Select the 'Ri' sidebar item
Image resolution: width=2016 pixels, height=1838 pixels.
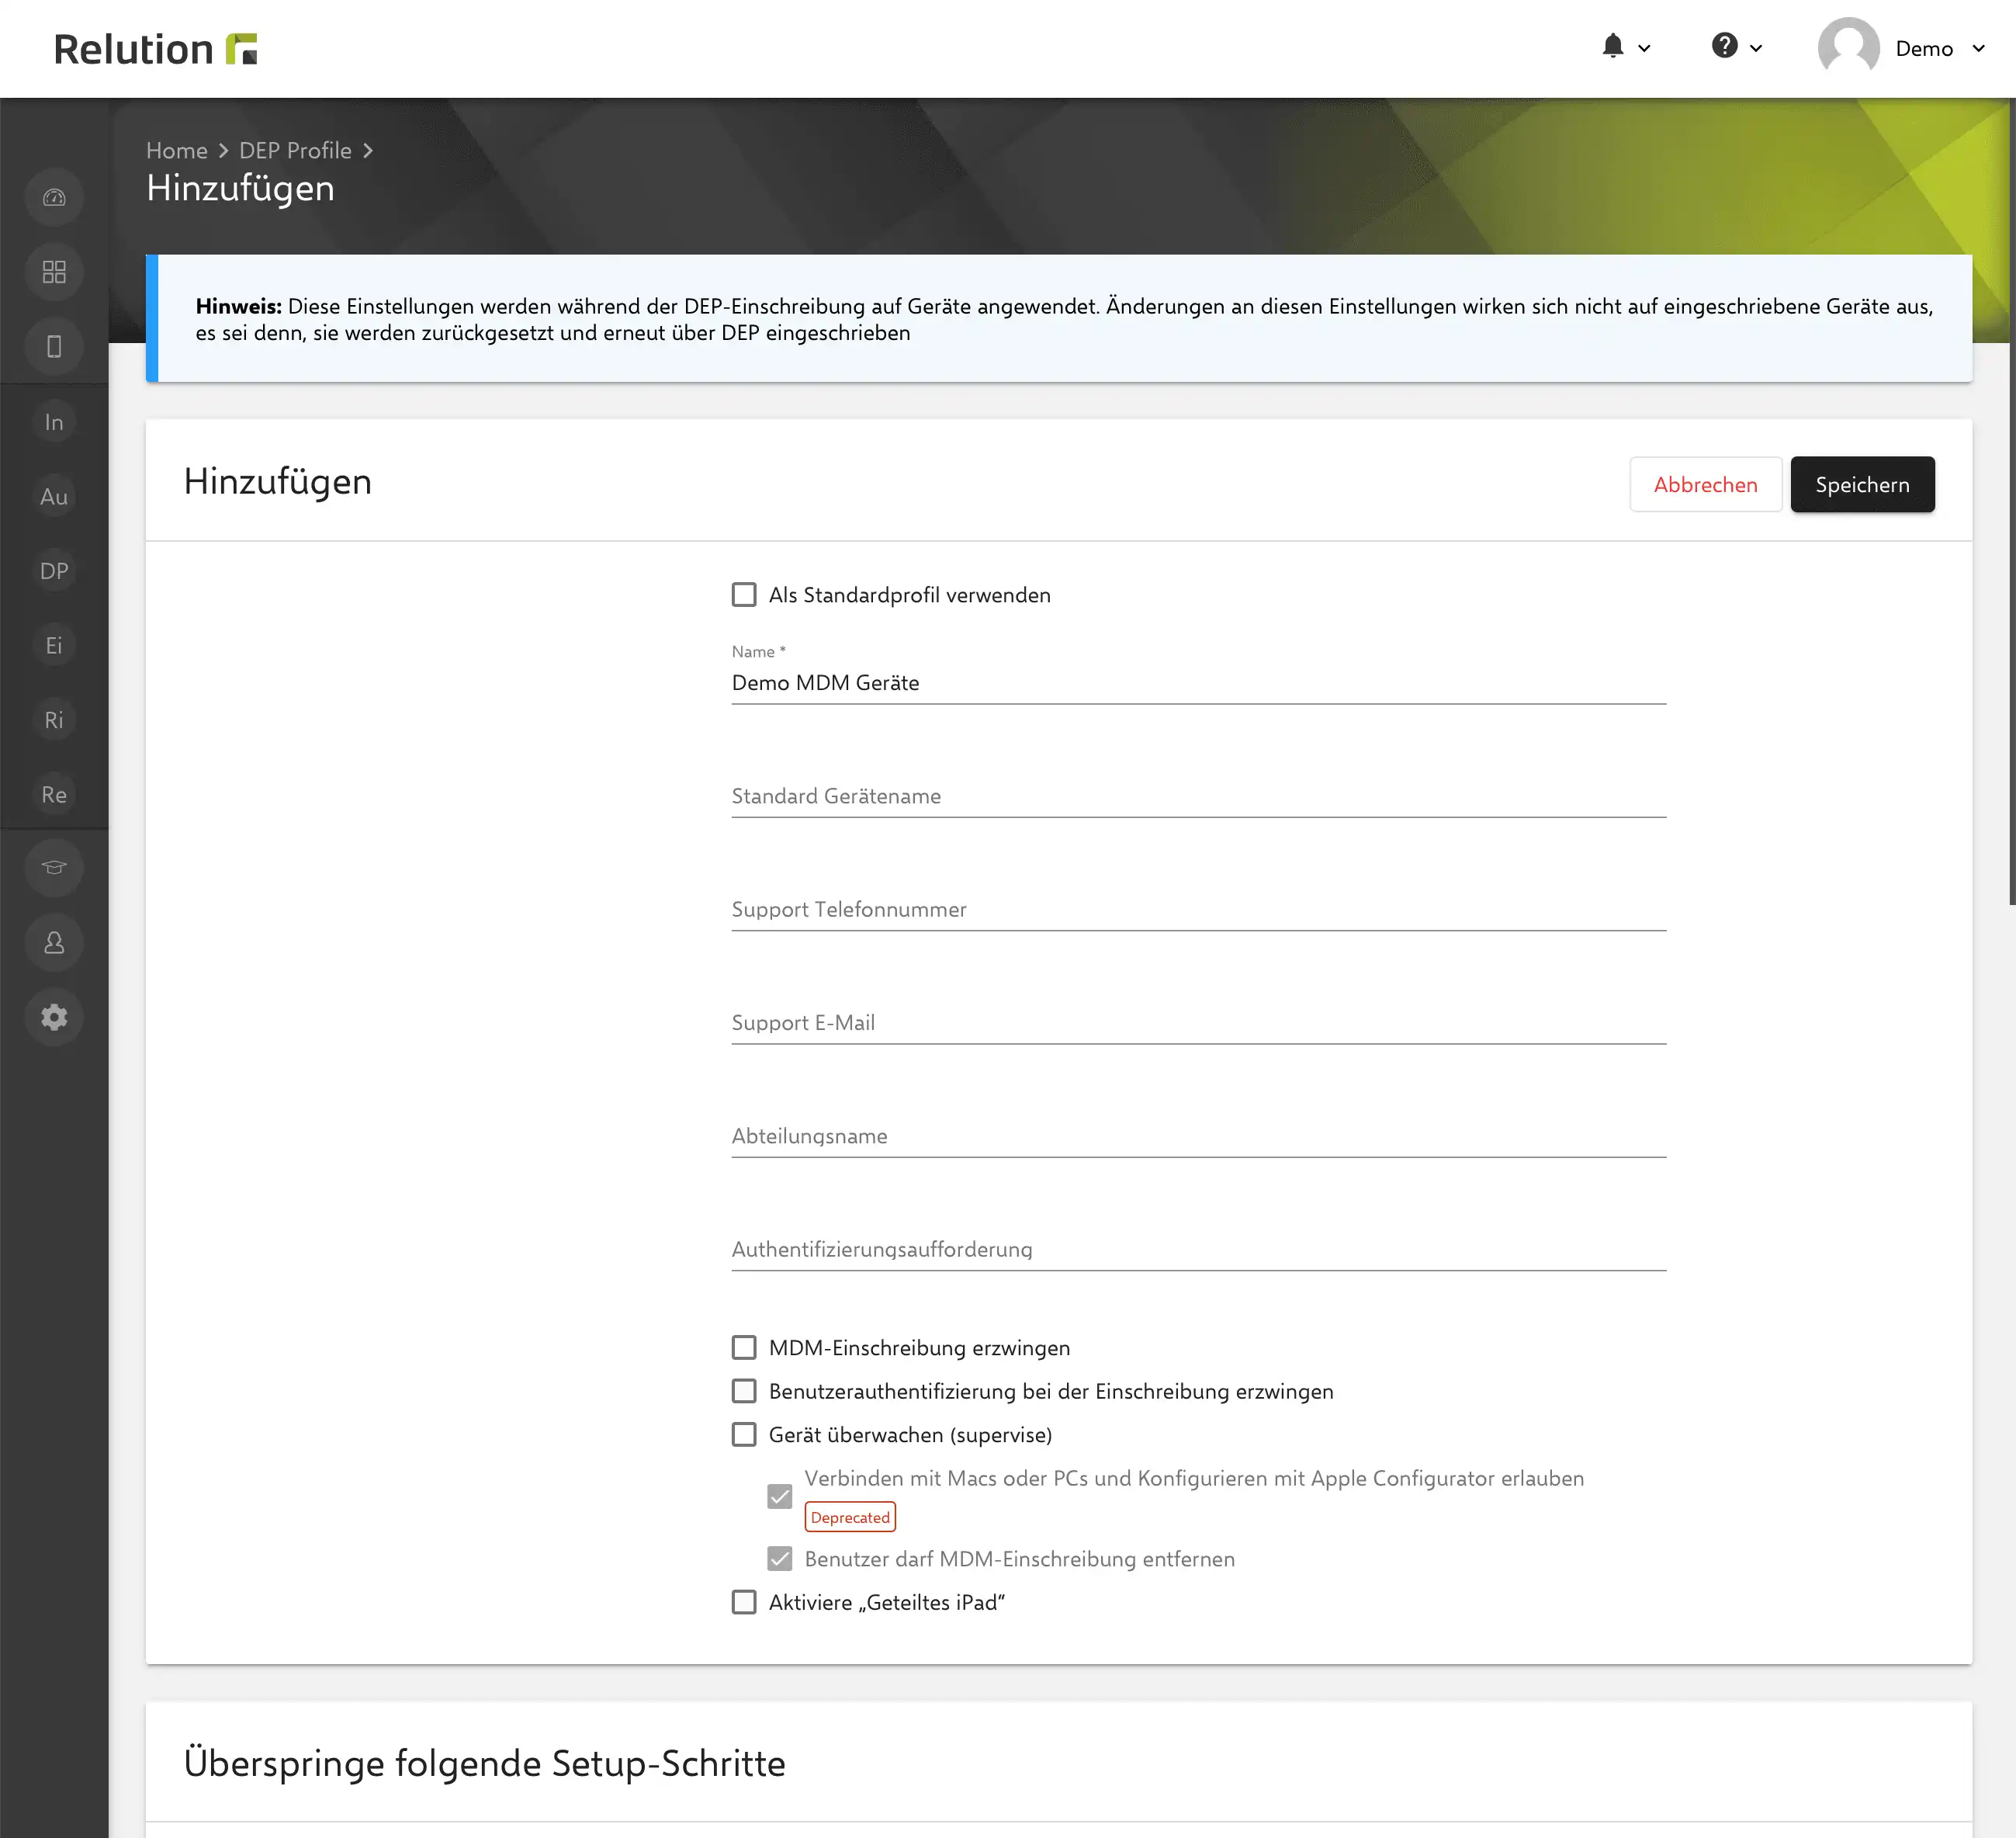coord(54,720)
